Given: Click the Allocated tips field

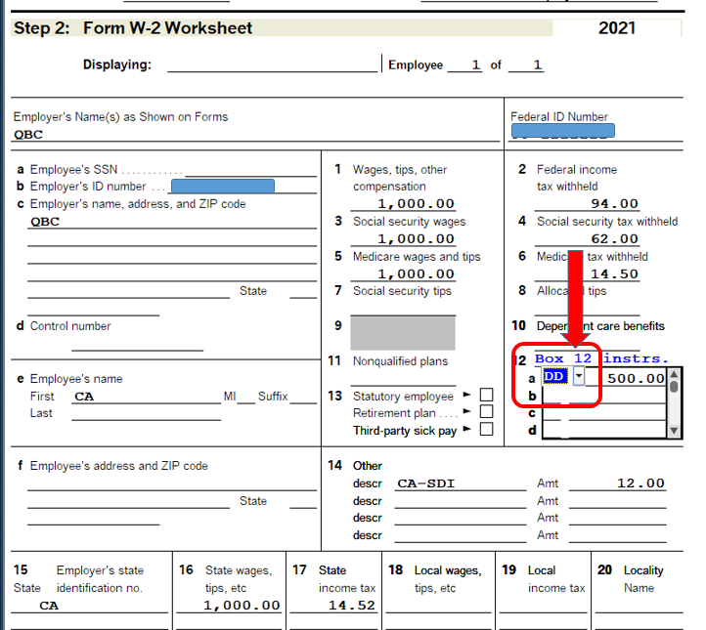Looking at the screenshot, I should pyautogui.click(x=587, y=309).
